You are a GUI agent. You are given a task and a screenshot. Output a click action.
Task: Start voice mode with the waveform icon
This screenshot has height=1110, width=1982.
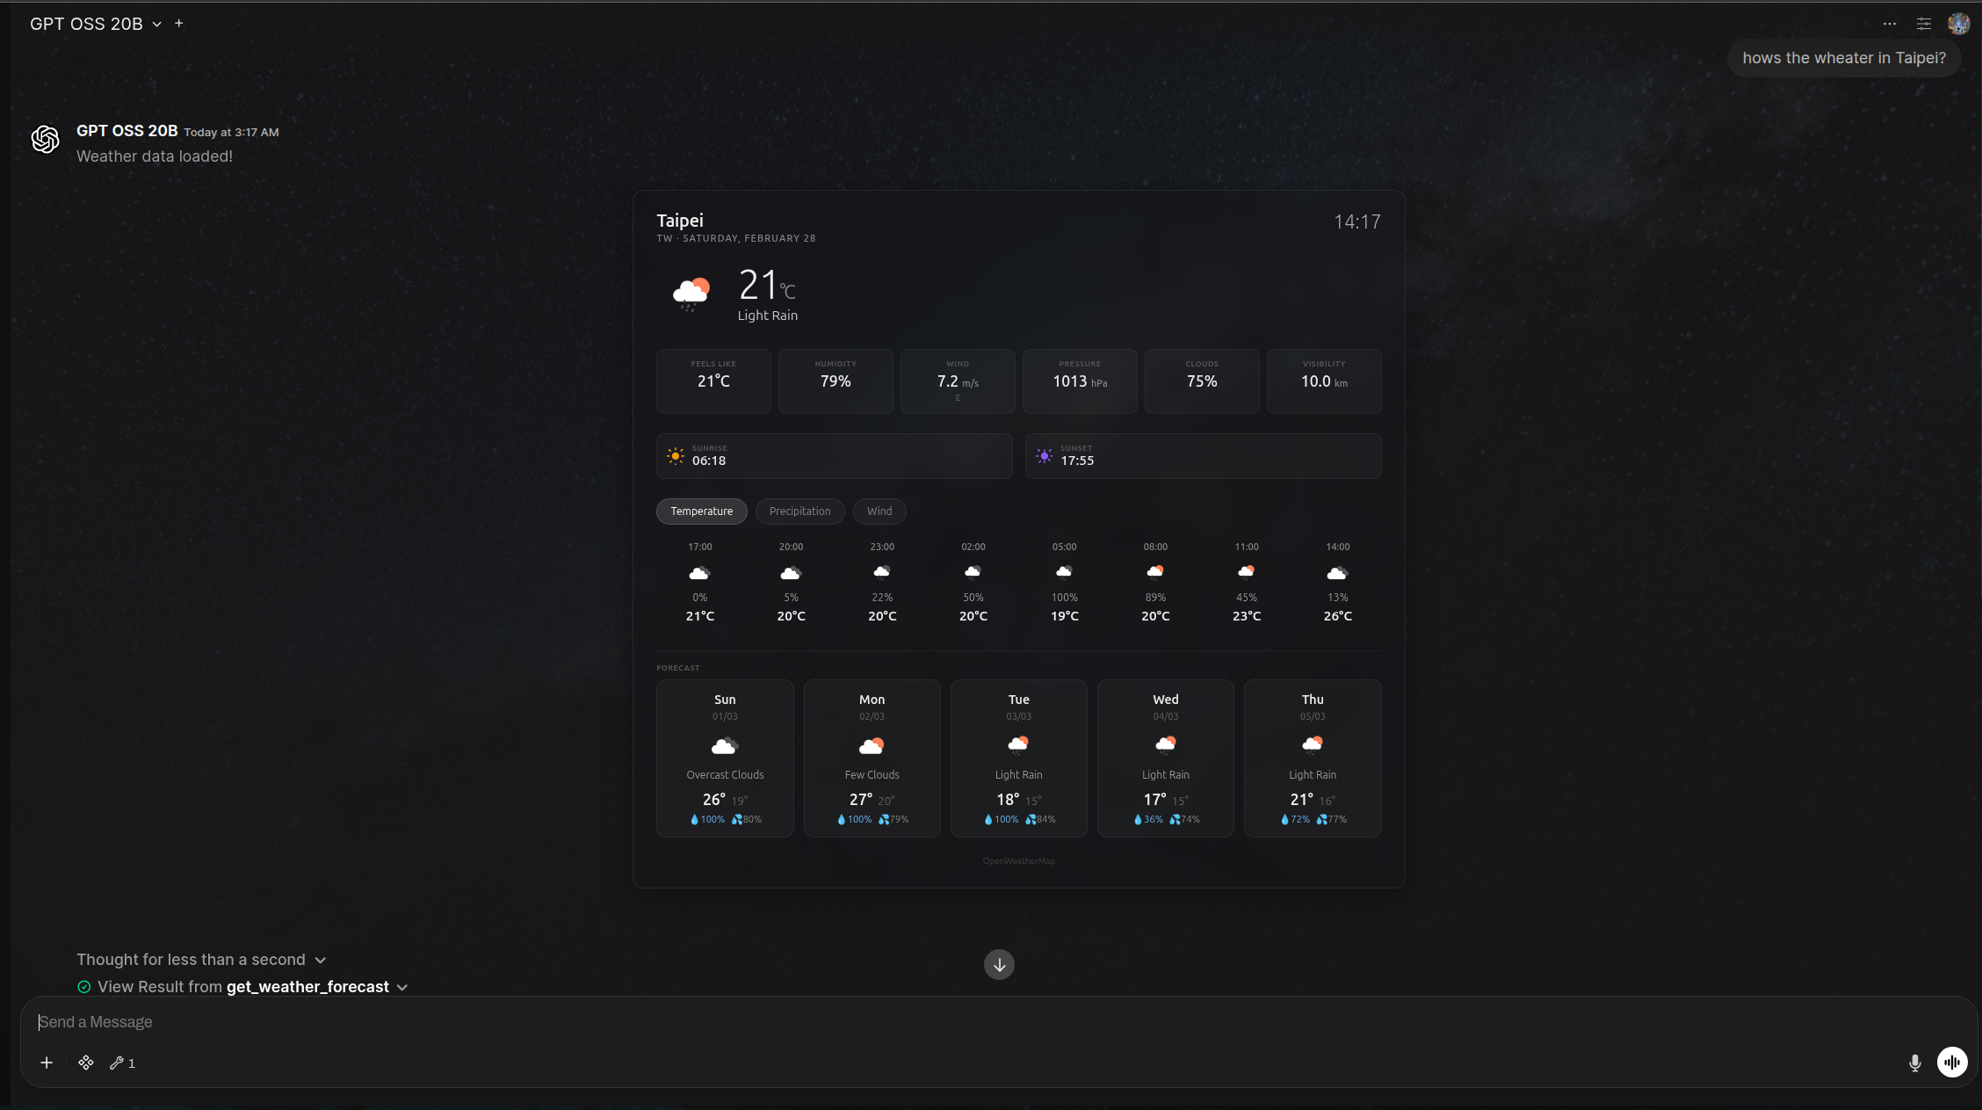[x=1952, y=1063]
